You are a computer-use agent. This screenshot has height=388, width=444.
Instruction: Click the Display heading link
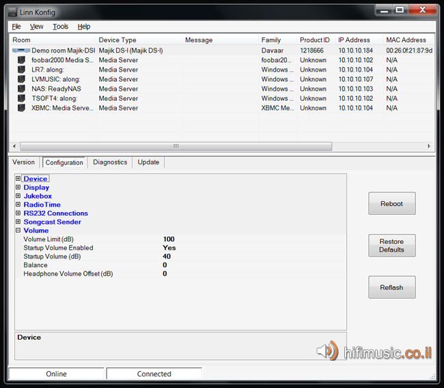click(36, 188)
